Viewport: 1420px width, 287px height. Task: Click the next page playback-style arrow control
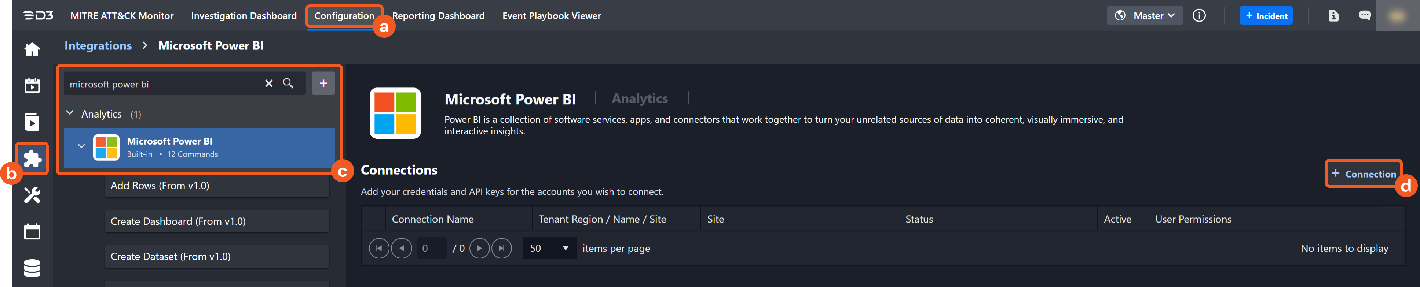(479, 248)
